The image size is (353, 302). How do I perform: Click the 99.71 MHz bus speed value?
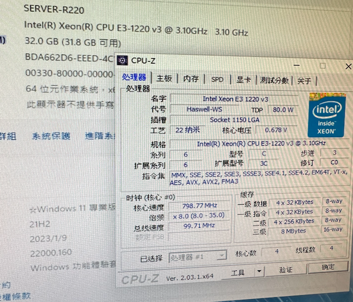click(x=199, y=226)
